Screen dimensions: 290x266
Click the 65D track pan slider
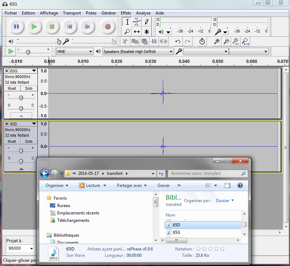pos(21,161)
